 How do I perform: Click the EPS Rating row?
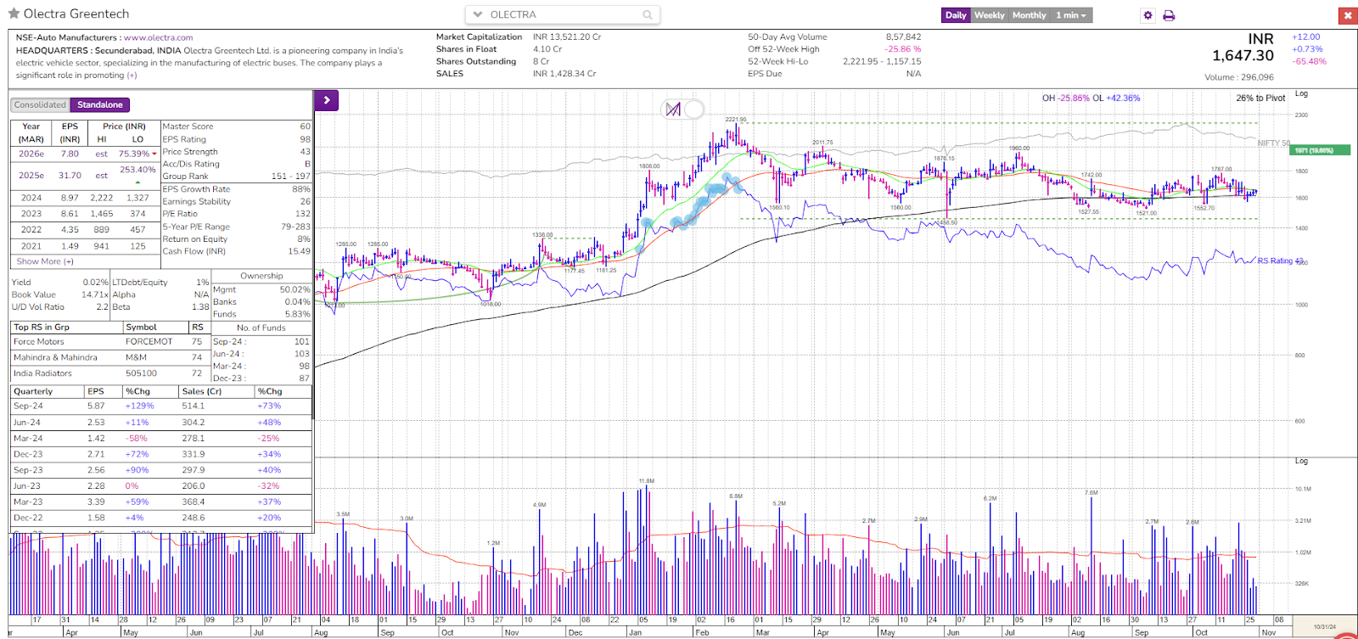236,139
